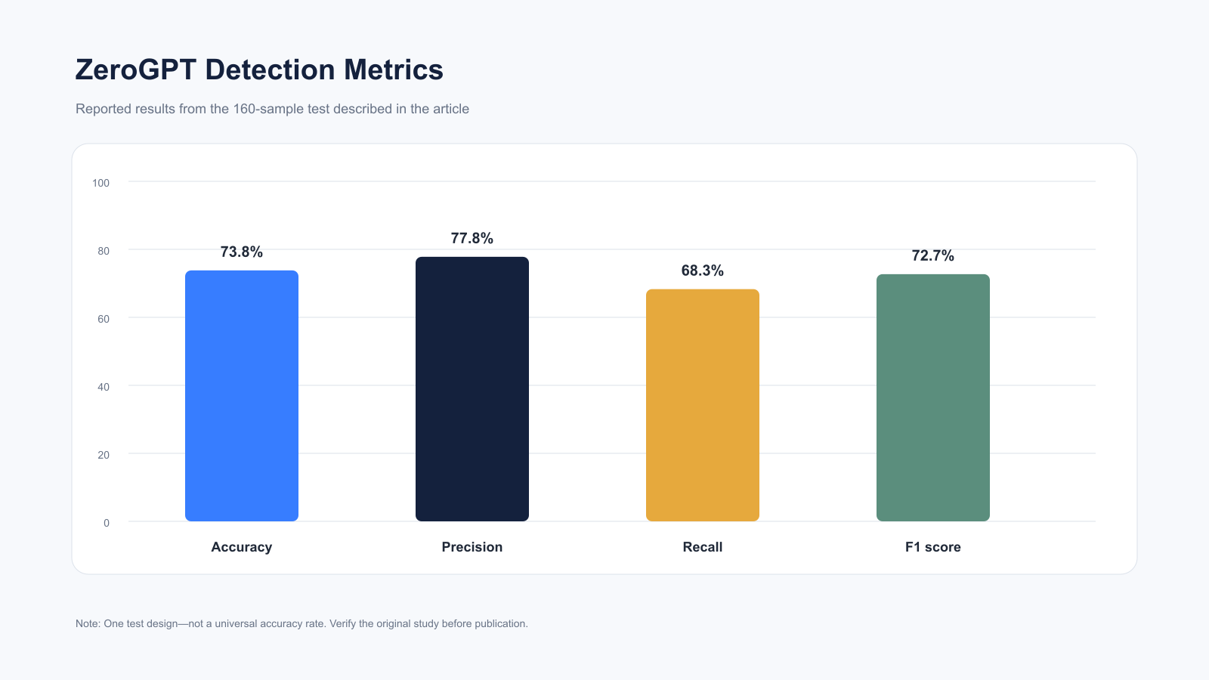This screenshot has width=1209, height=680.
Task: Click the orange Recall bar
Action: pos(703,405)
